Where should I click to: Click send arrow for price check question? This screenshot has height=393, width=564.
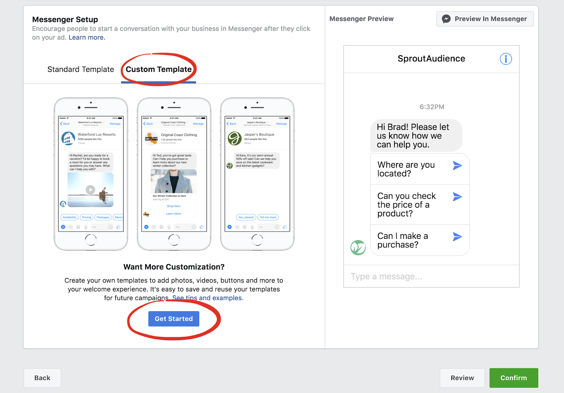coord(457,197)
